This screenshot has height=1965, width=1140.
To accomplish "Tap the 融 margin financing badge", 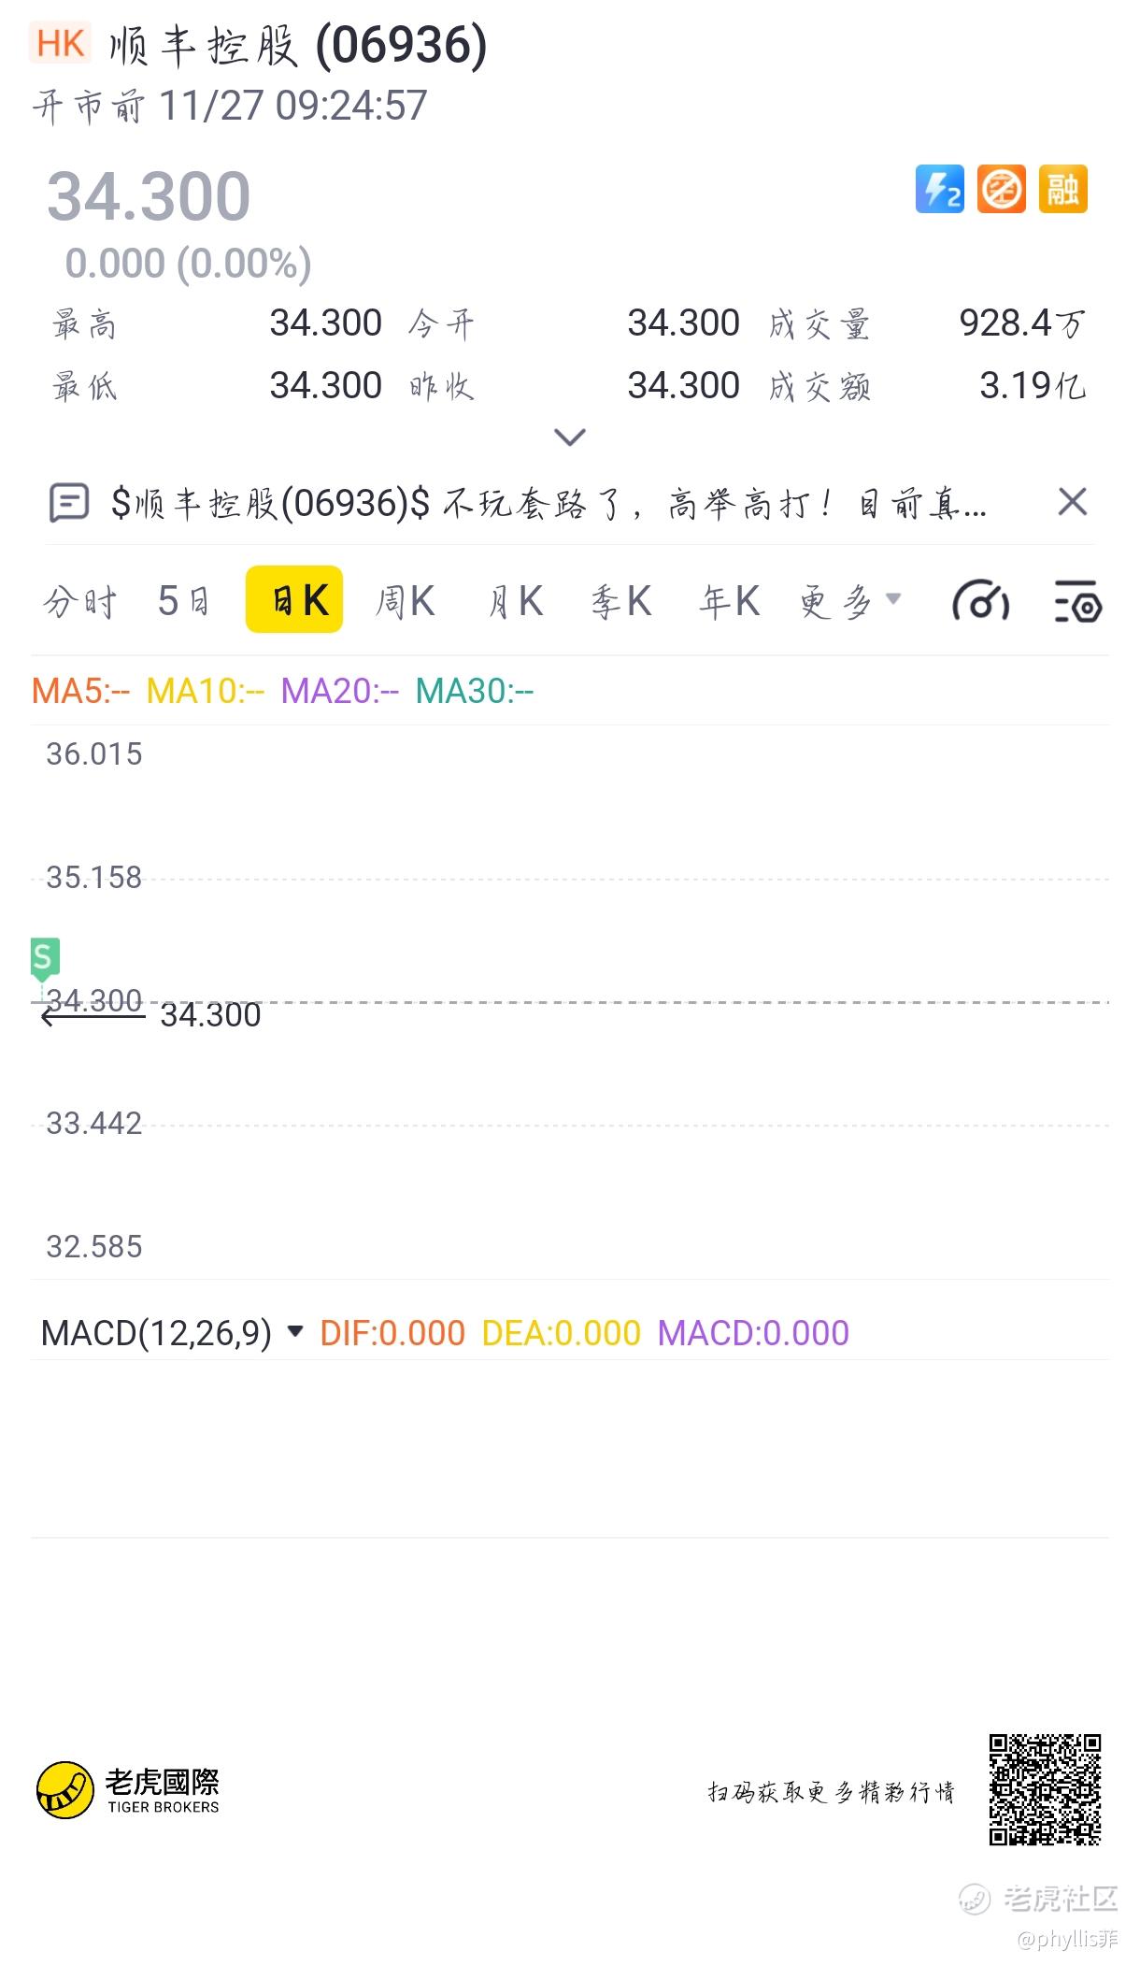I will coord(1063,190).
